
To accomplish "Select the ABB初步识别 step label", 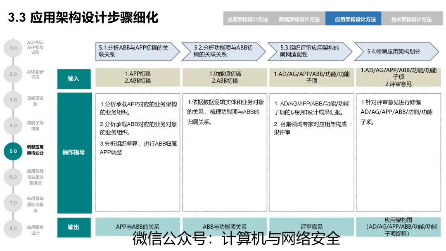I will [x=35, y=74].
